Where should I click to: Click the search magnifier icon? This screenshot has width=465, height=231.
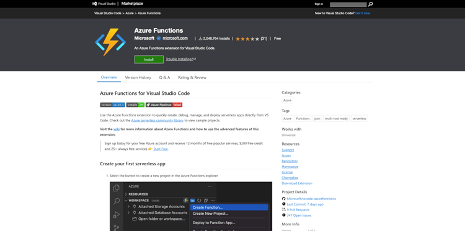(x=370, y=4)
